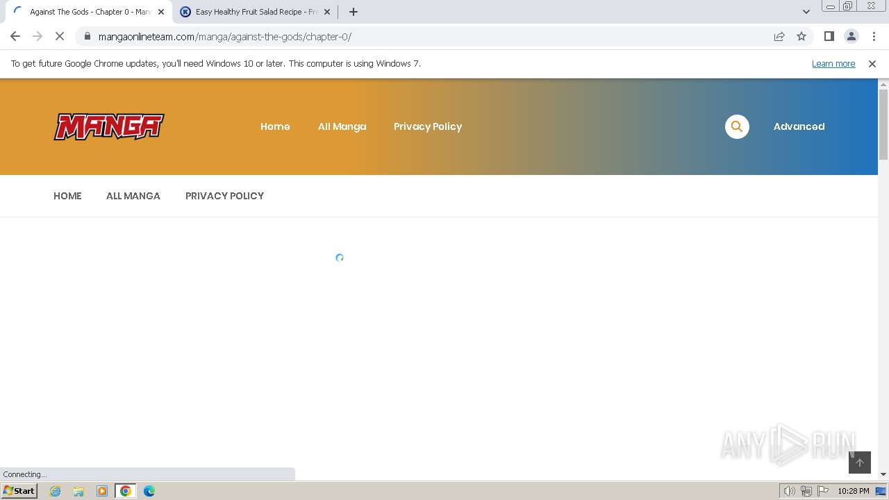Click the browser forward arrow
Viewport: 889px width, 500px height.
coord(38,36)
